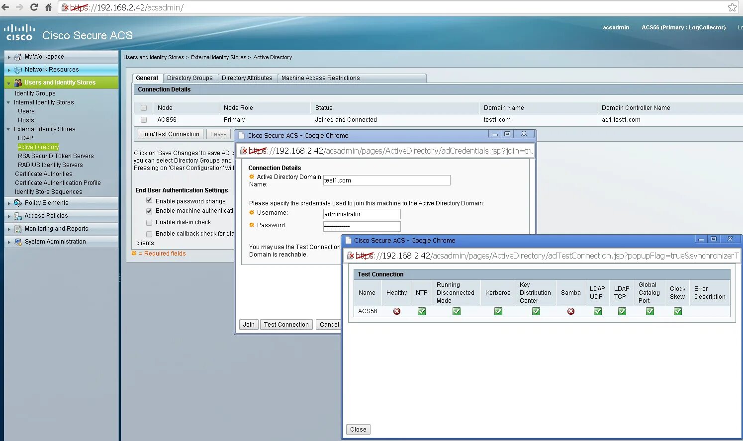Image resolution: width=743 pixels, height=441 pixels.
Task: Click the LDAP TCP green check icon
Action: pos(622,311)
